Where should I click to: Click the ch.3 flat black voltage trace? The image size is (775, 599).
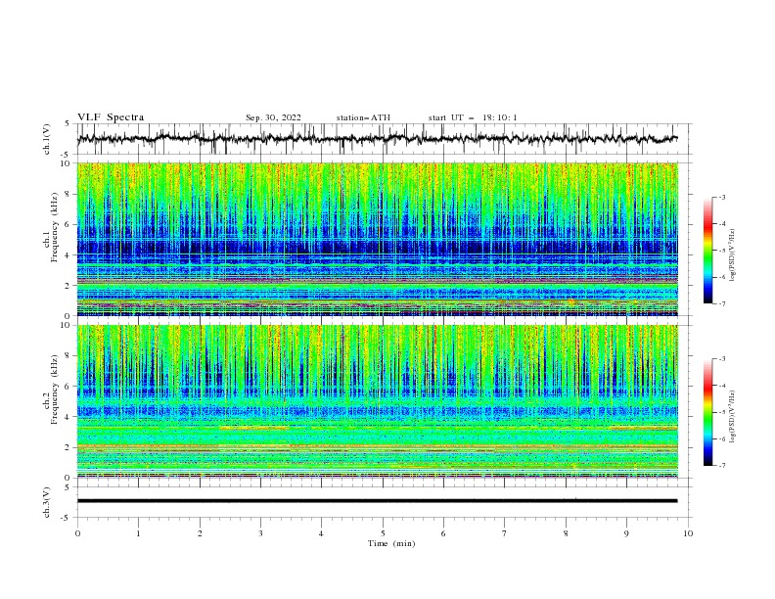[377, 501]
